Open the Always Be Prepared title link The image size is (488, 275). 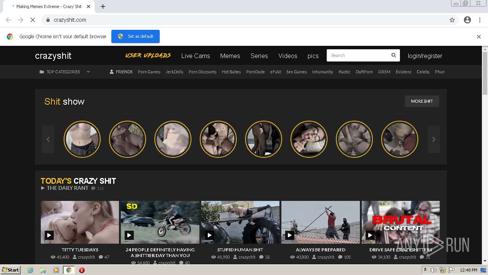click(x=321, y=250)
